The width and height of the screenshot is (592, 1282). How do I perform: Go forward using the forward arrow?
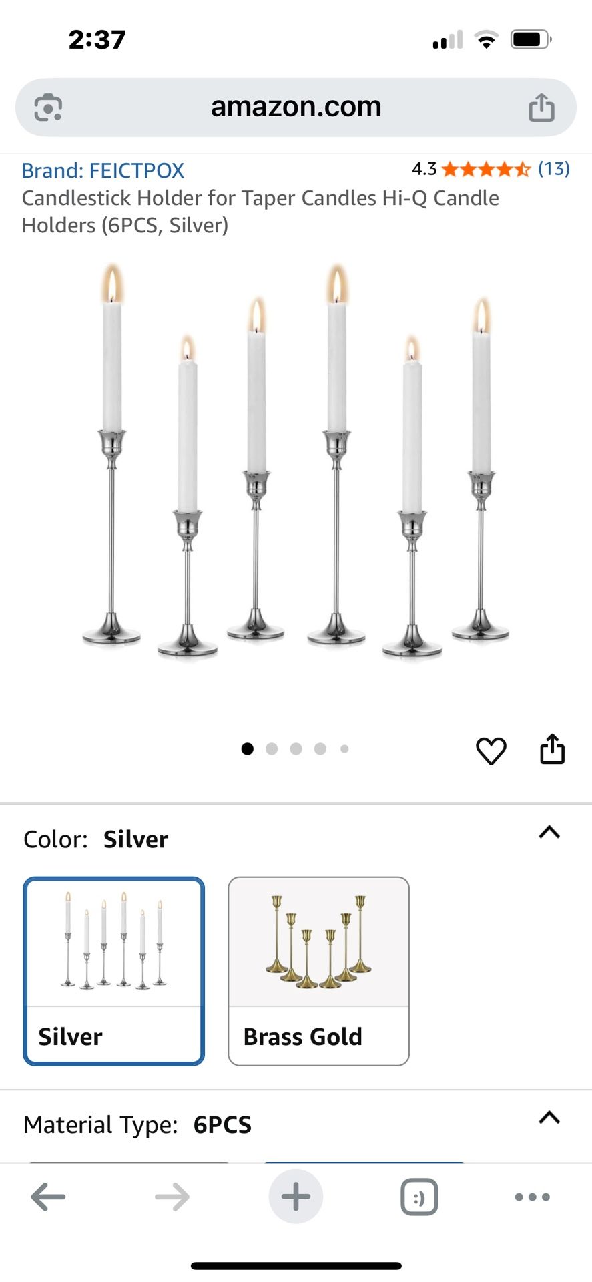click(x=172, y=1197)
